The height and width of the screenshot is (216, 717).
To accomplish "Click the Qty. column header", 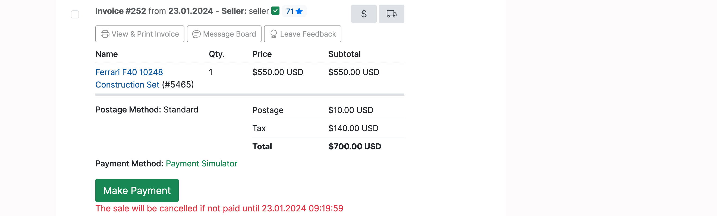I will 216,54.
